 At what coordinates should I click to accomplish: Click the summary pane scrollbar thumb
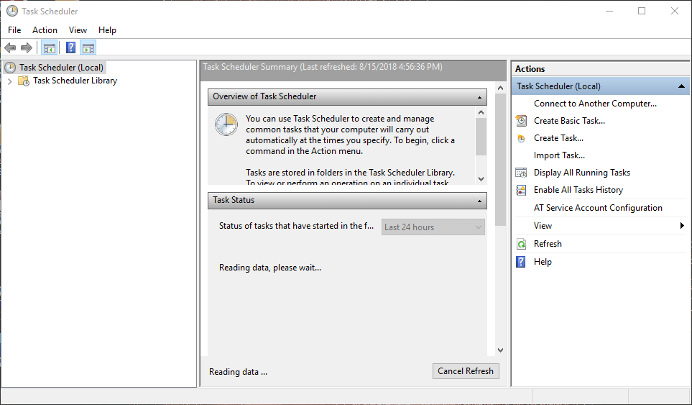500,160
